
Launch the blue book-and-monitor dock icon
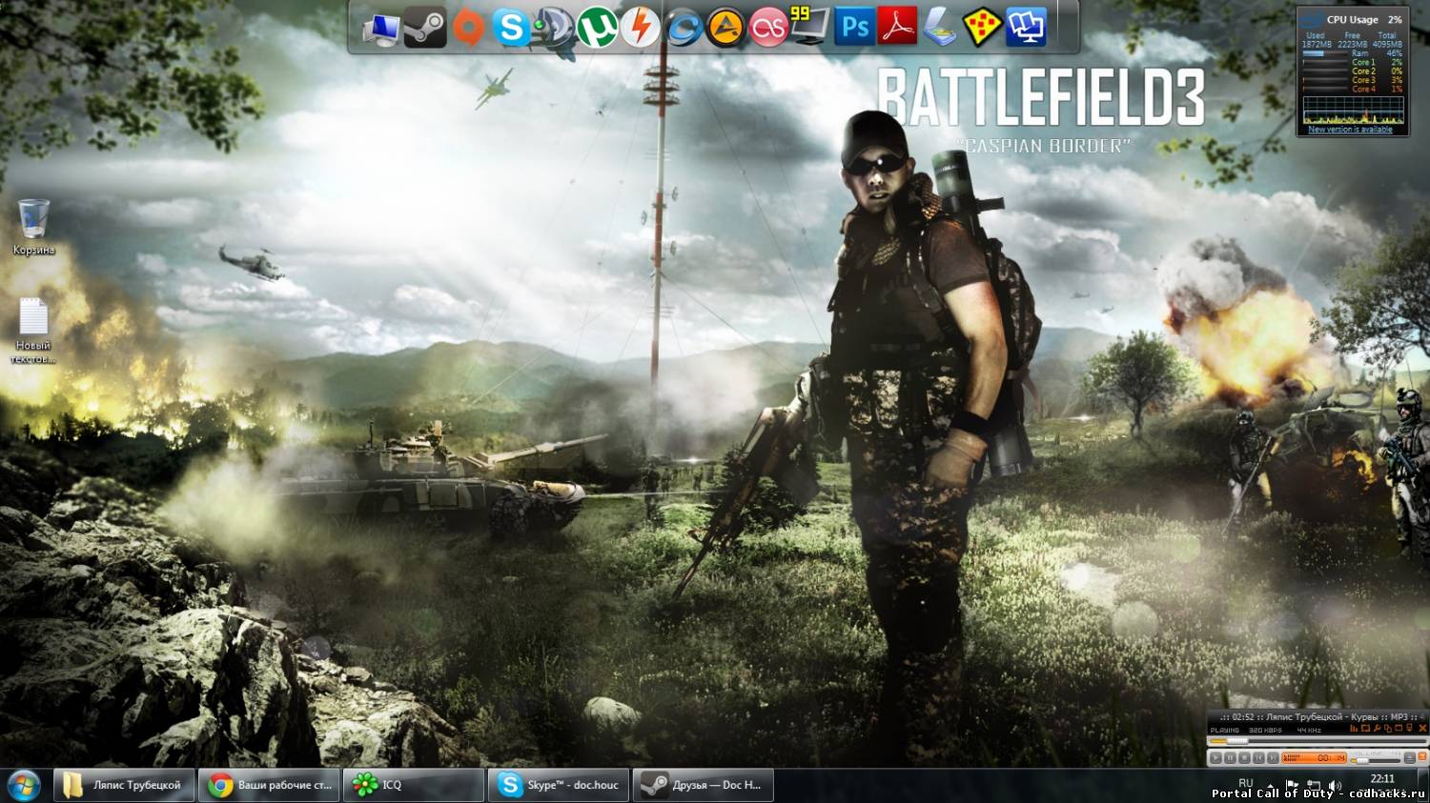(1026, 28)
